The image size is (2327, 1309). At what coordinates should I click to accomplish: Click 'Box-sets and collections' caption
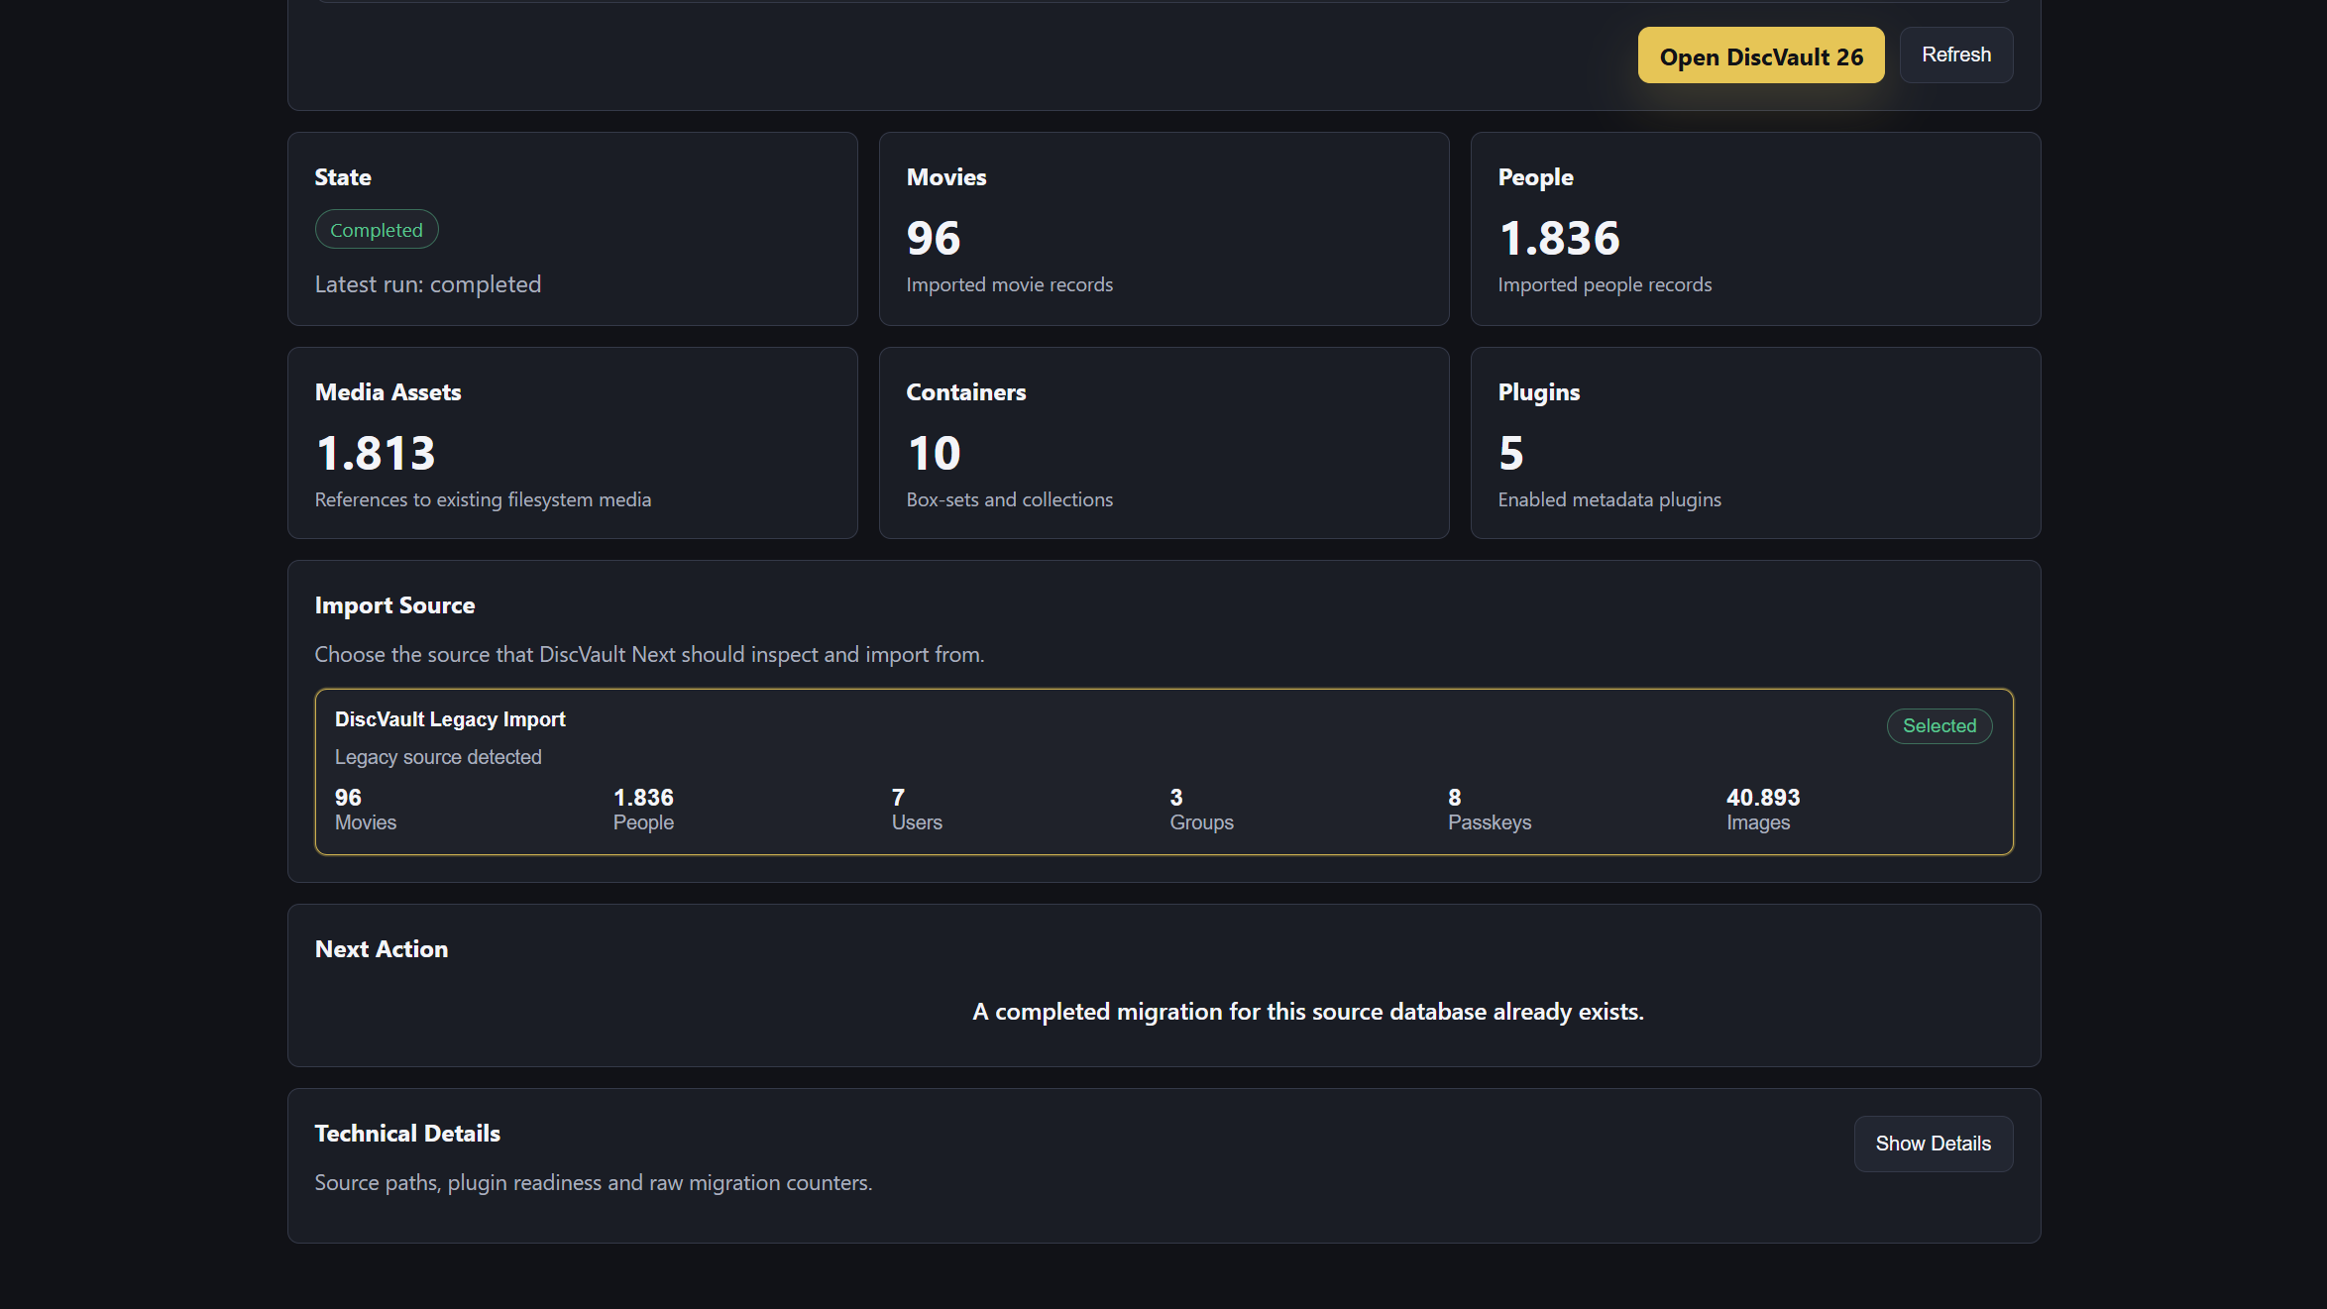(x=1010, y=499)
